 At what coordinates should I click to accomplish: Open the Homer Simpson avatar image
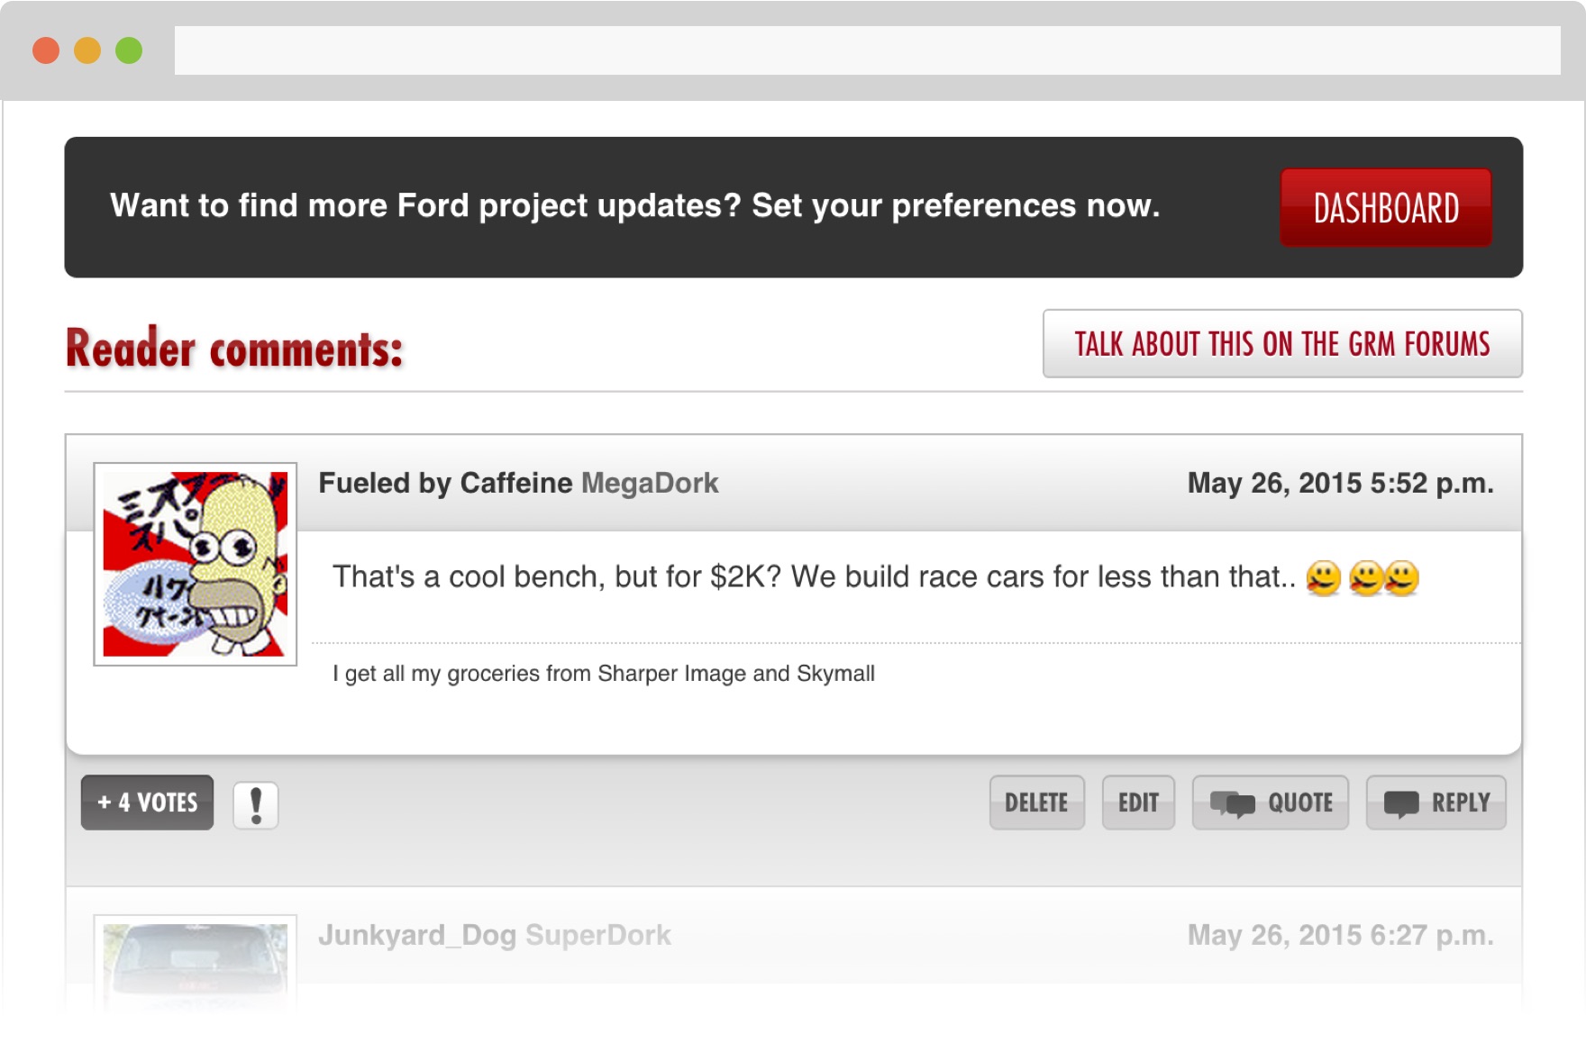pyautogui.click(x=196, y=565)
